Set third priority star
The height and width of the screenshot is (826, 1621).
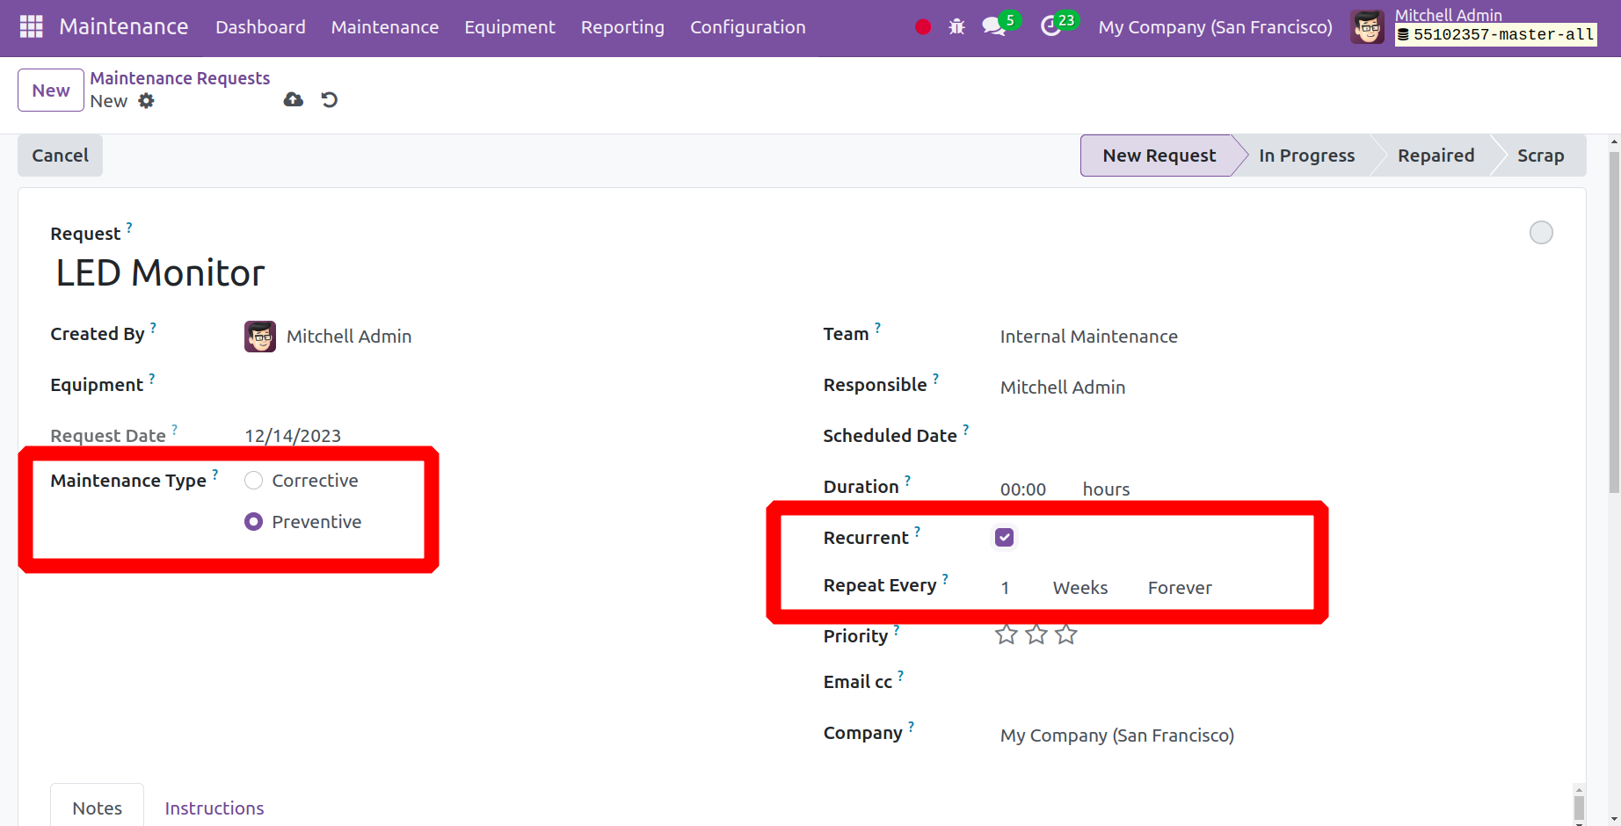click(x=1066, y=634)
